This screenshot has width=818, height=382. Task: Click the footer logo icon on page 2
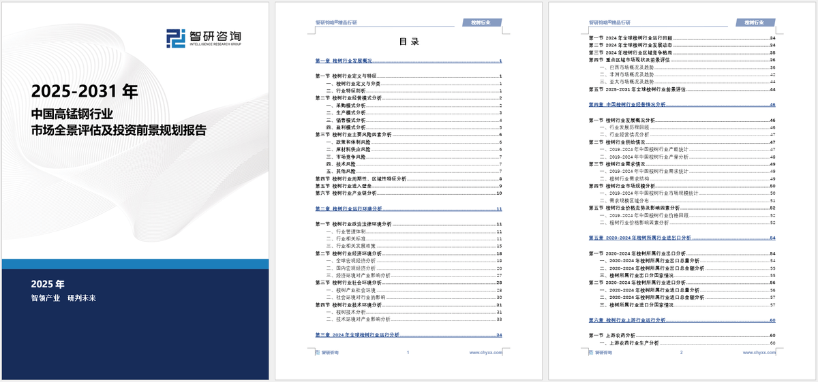(590, 352)
